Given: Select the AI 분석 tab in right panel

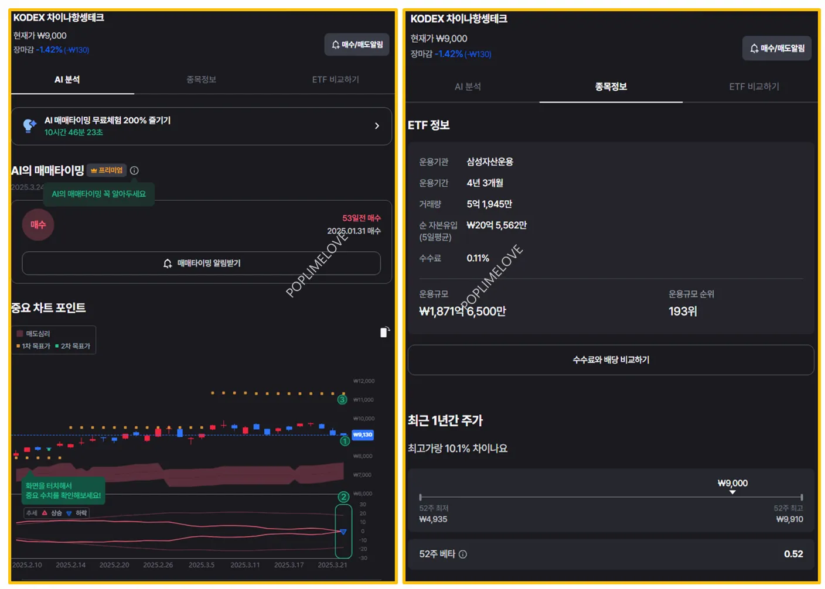Looking at the screenshot, I should pyautogui.click(x=468, y=87).
